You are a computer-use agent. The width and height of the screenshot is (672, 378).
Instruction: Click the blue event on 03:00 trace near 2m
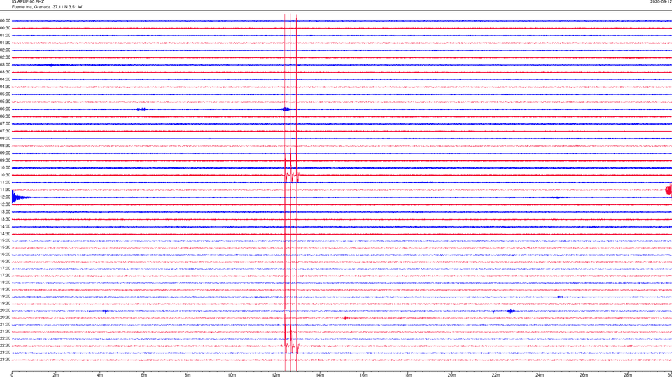click(x=55, y=65)
